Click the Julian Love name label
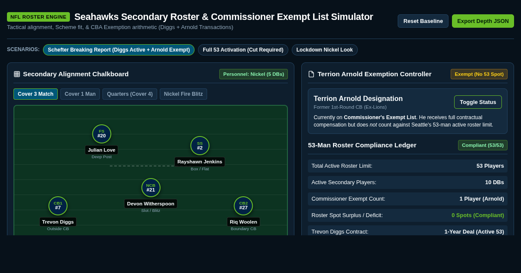This screenshot has height=273, width=521. [102, 150]
